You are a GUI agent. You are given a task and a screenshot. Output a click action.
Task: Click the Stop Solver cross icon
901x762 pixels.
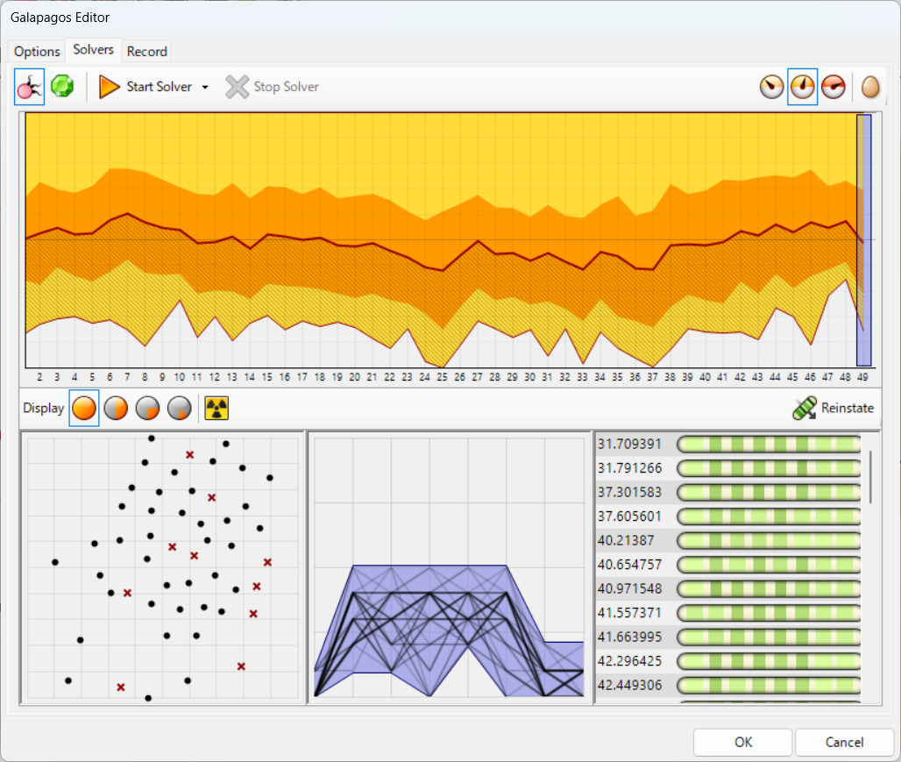[236, 86]
